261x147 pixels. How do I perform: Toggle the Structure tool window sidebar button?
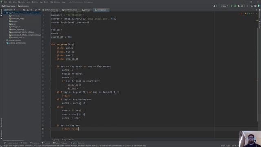(x=2, y=122)
